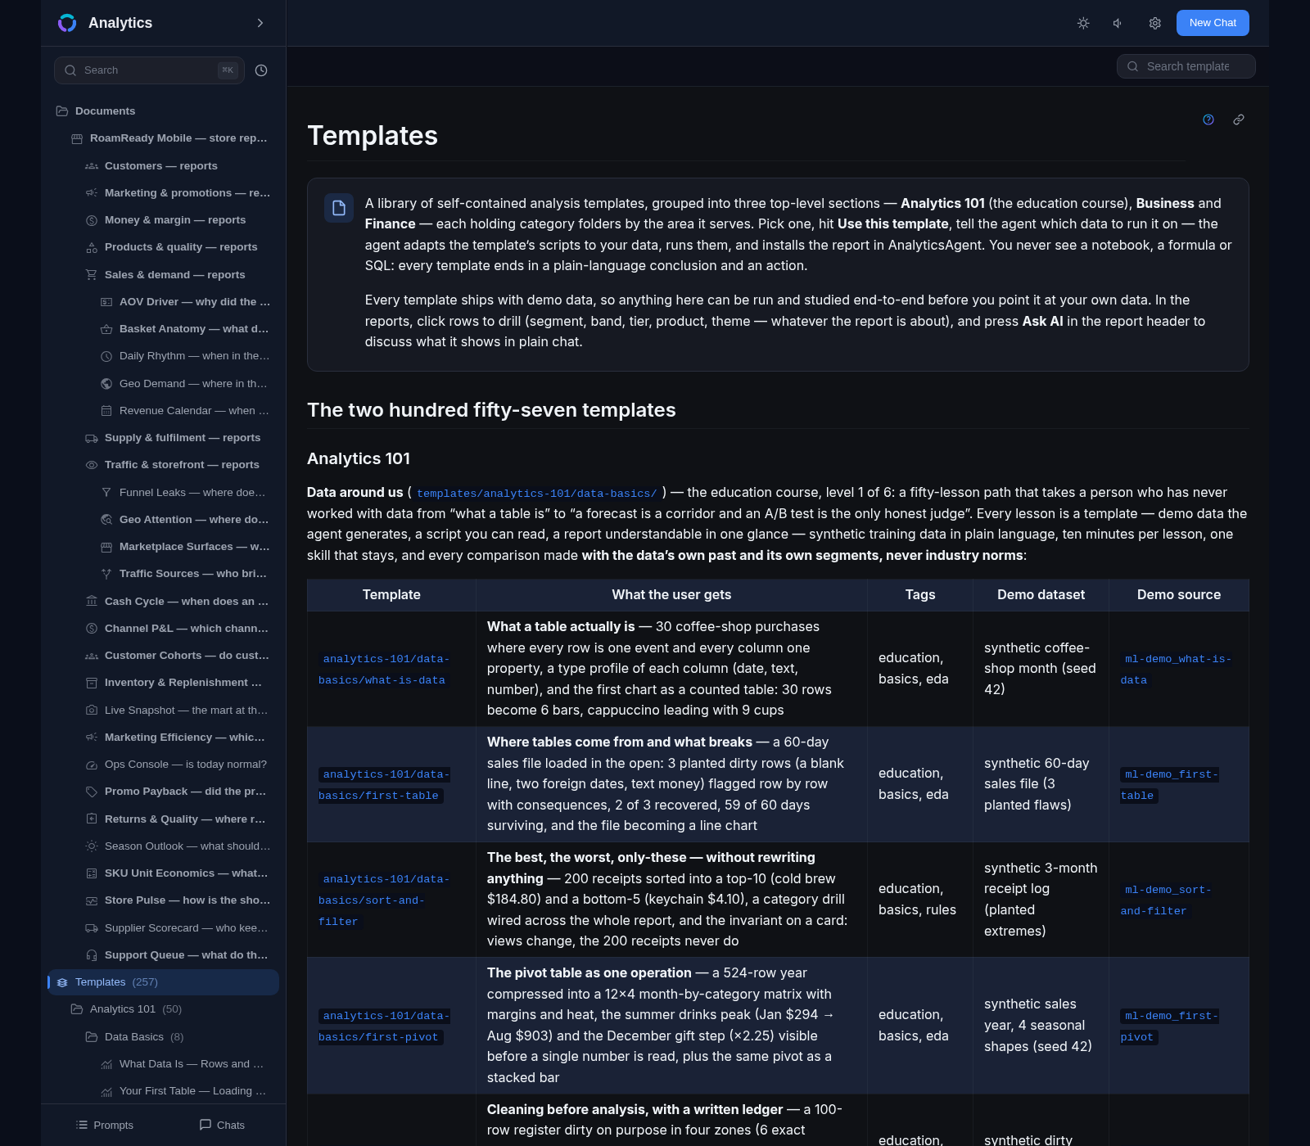Open Support Queue report
This screenshot has height=1146, width=1310.
(178, 955)
